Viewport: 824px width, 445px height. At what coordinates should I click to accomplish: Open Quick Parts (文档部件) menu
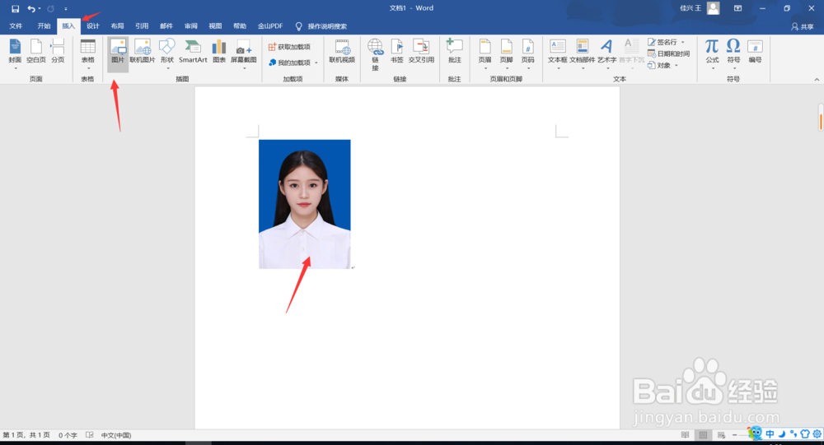583,53
